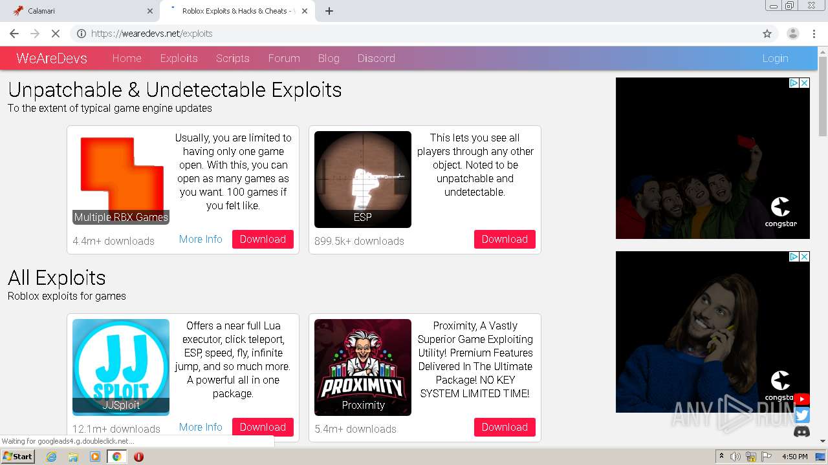Click the JJSploit logo thumbnail
The height and width of the screenshot is (465, 828).
121,367
